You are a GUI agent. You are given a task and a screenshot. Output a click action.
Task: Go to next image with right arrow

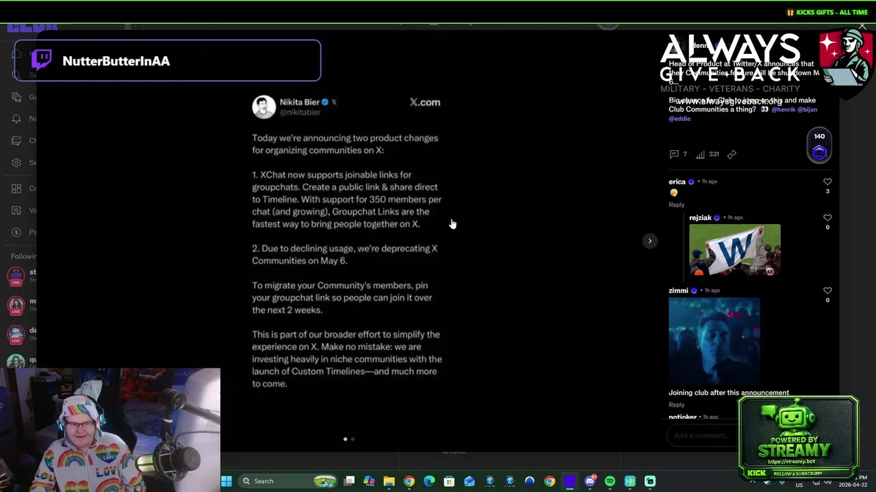click(649, 241)
